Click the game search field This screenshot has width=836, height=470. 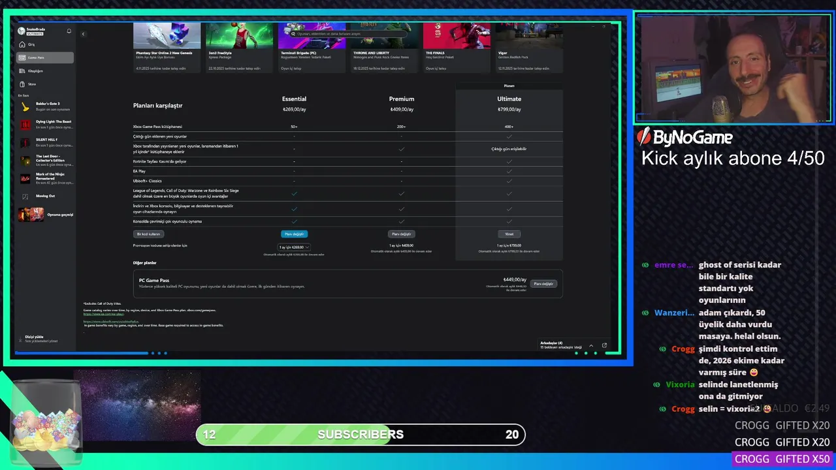[348, 34]
